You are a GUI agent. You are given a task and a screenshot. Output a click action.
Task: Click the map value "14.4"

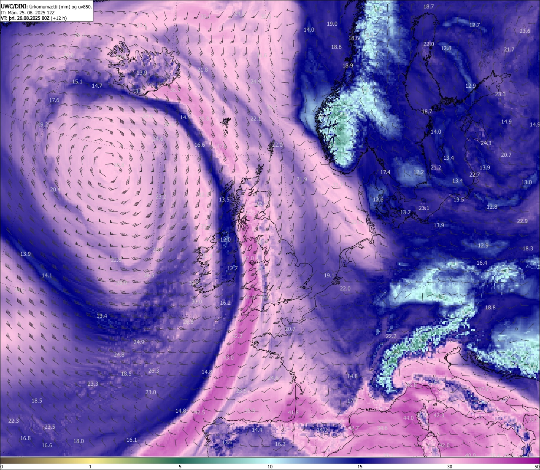pos(257,430)
